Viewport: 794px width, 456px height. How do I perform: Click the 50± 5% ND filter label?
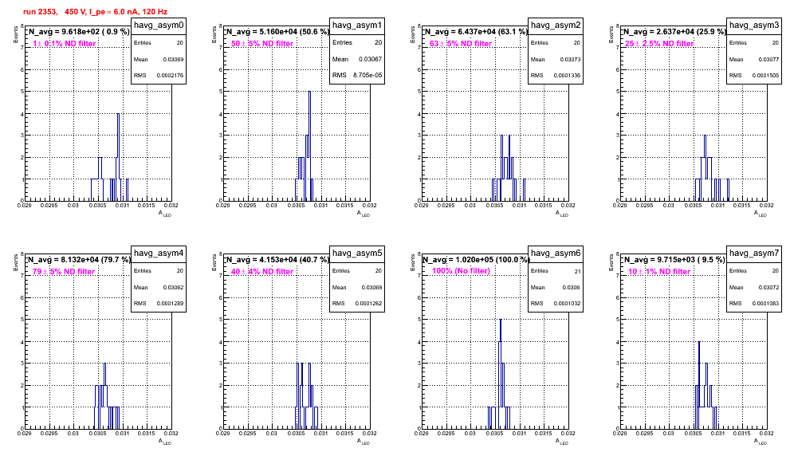click(262, 44)
